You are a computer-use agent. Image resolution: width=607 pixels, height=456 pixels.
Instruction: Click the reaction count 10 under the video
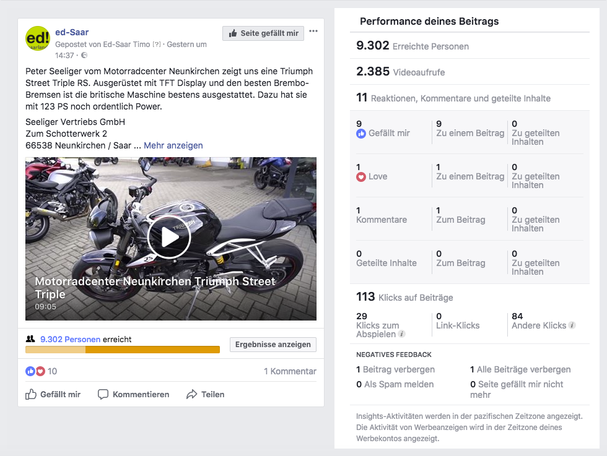tap(52, 371)
